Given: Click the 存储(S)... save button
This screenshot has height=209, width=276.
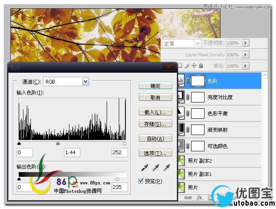Looking at the screenshot, I should click(x=156, y=124).
